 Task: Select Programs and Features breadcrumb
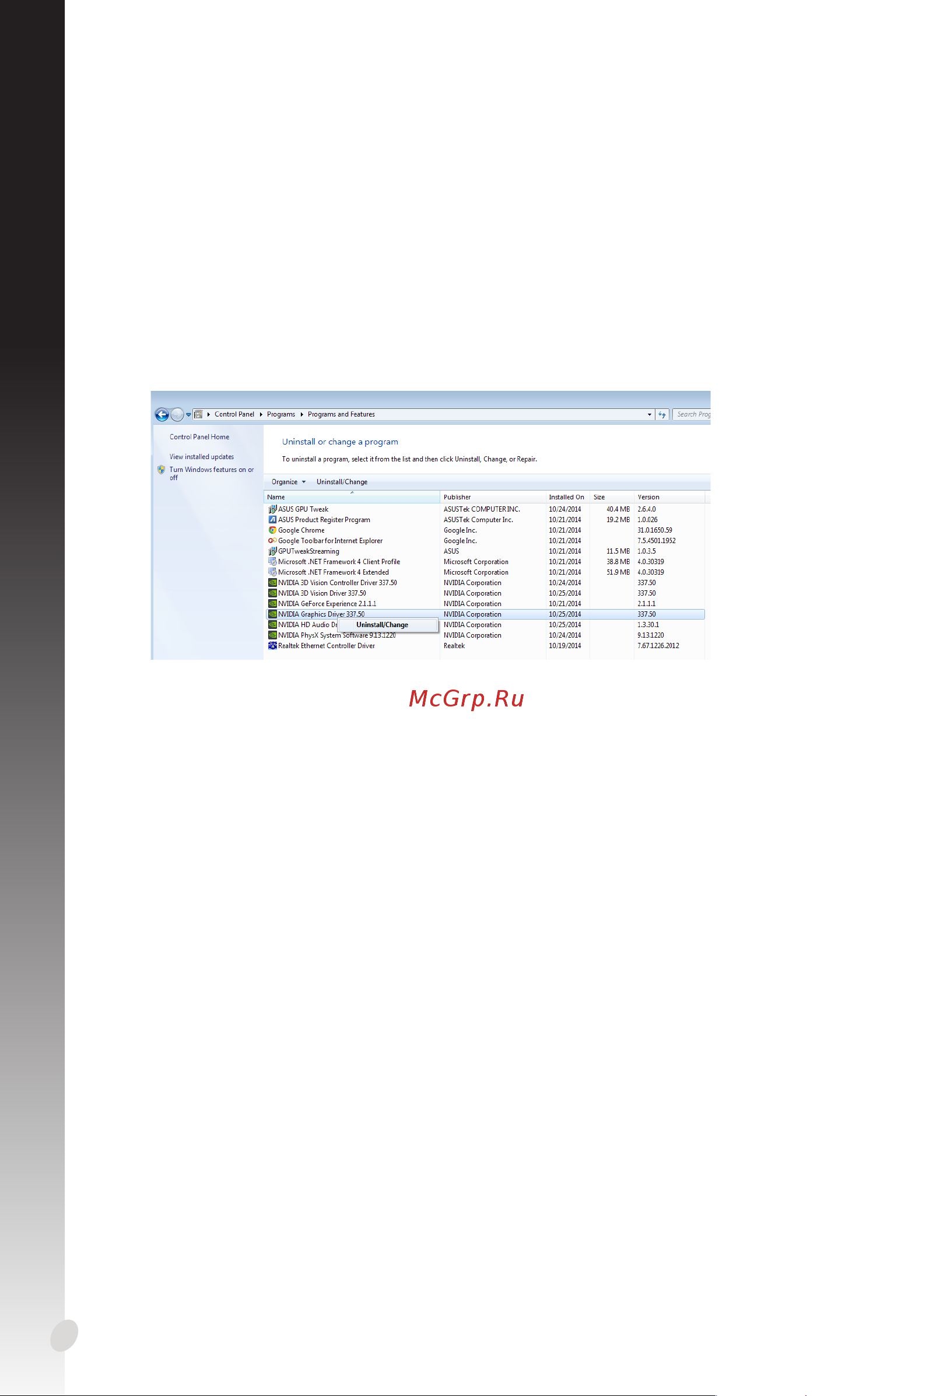(341, 414)
